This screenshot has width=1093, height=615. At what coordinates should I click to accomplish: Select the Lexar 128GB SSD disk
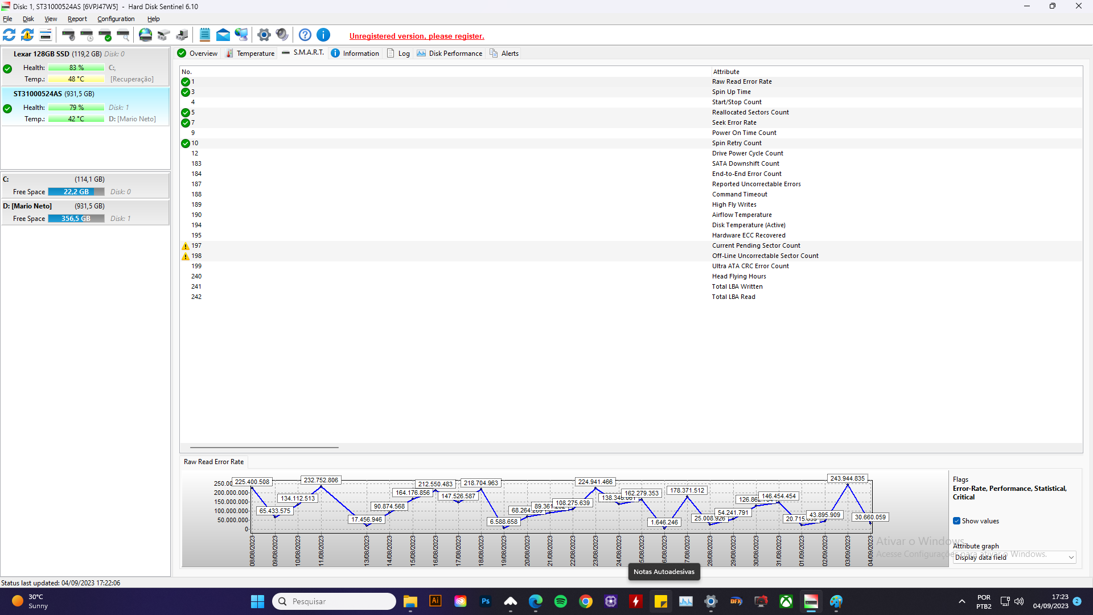[85, 67]
